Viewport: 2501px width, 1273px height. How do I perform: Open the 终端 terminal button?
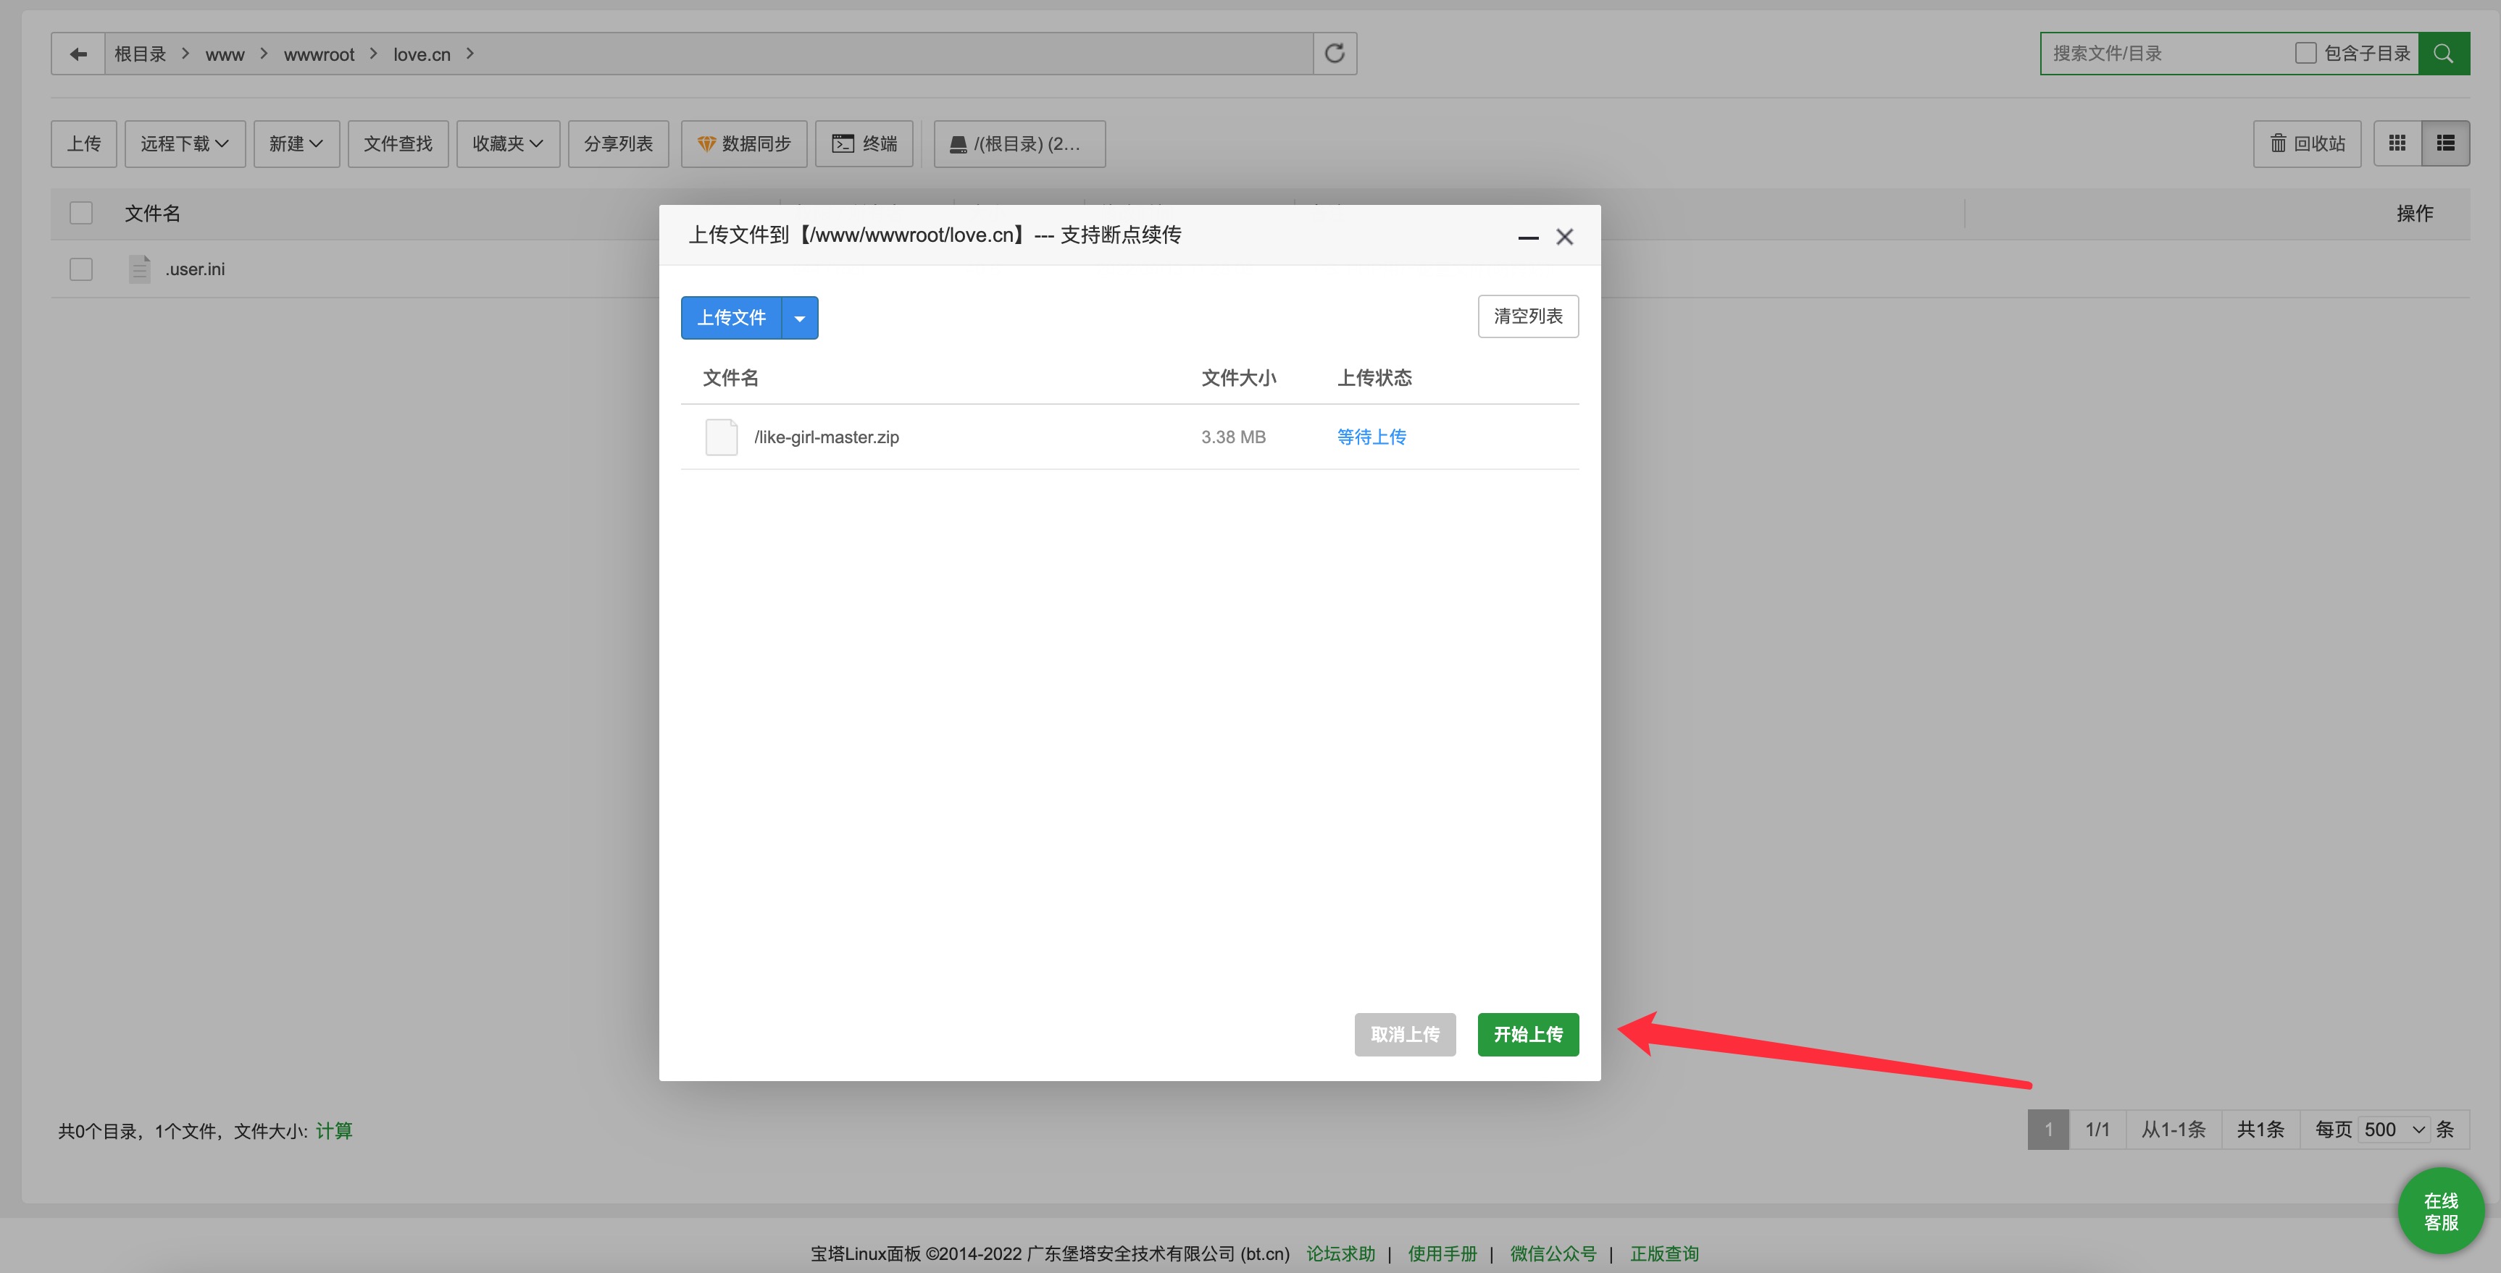[x=864, y=143]
